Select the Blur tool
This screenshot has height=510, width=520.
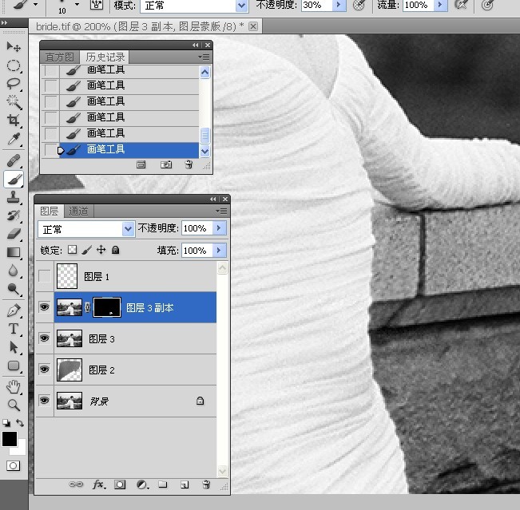(x=14, y=271)
